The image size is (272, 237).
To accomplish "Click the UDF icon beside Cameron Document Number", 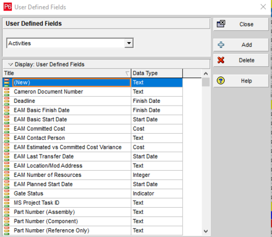I will [x=7, y=92].
